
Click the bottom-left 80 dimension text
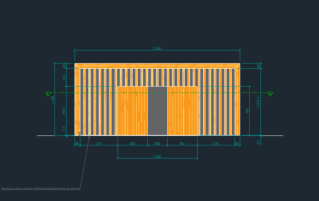point(77,143)
